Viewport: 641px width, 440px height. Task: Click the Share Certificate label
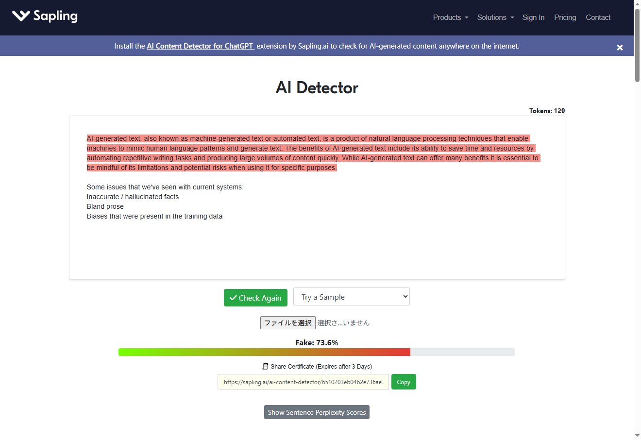point(321,367)
